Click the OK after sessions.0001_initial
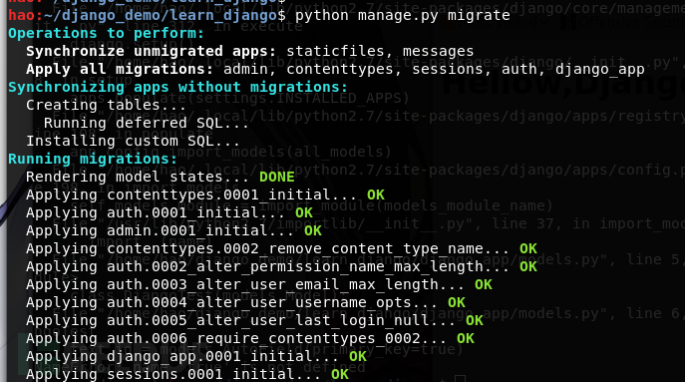This screenshot has height=382, width=685. [340, 374]
